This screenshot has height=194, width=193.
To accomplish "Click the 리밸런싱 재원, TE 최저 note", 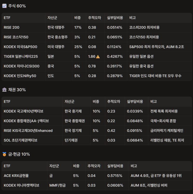I will (167, 140).
